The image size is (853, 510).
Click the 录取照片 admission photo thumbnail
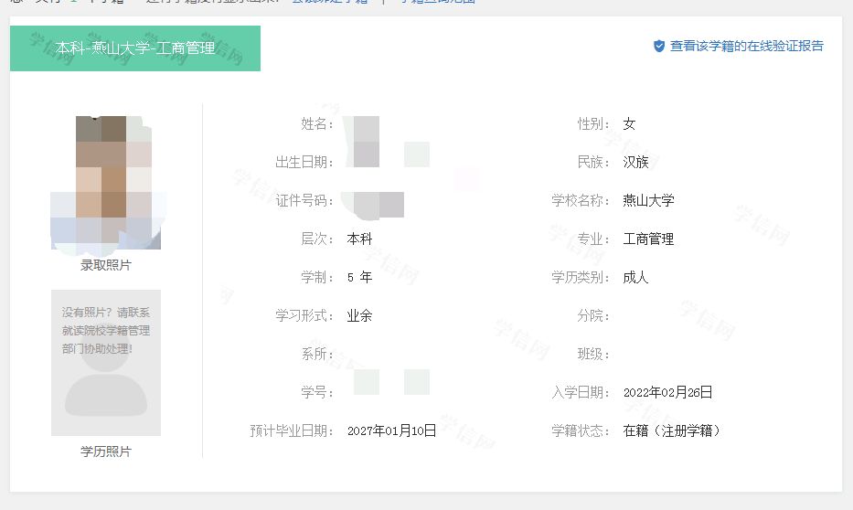(106, 183)
